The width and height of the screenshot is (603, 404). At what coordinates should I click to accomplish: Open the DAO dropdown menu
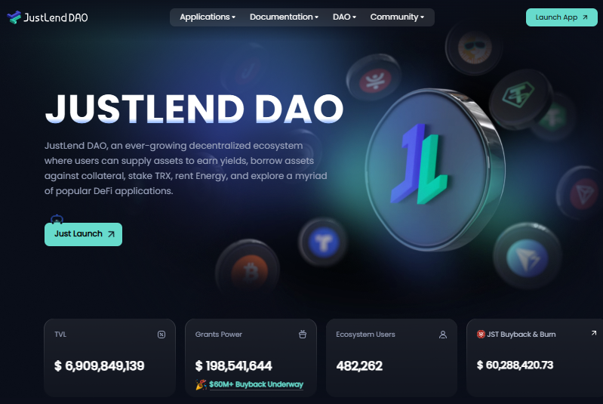coord(344,17)
